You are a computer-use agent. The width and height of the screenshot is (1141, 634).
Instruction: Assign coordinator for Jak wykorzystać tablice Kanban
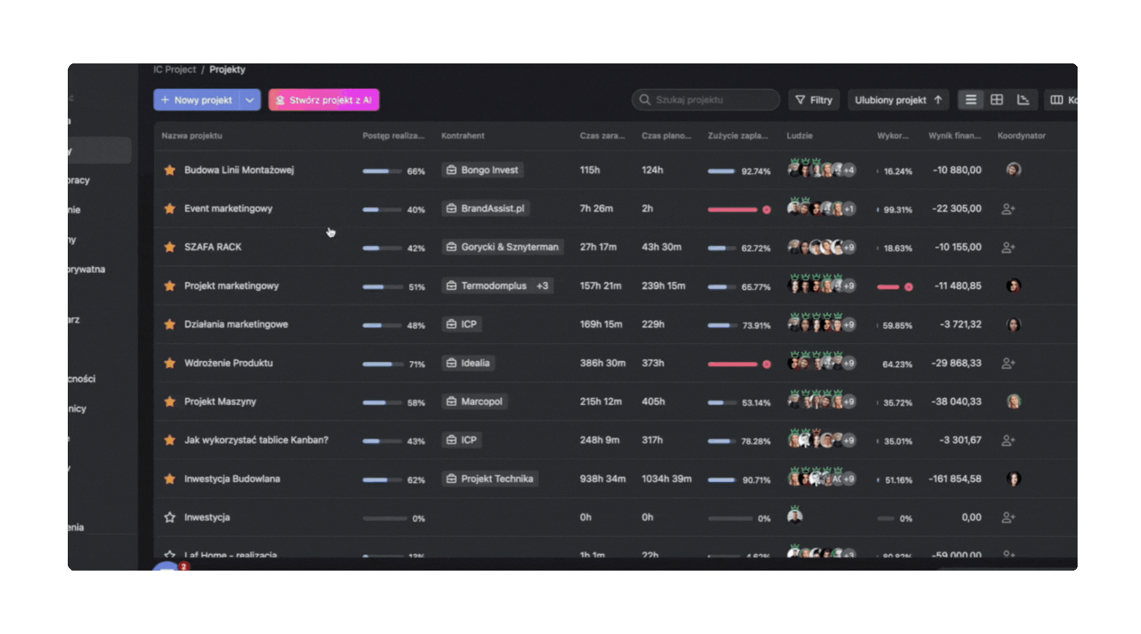tap(1008, 440)
